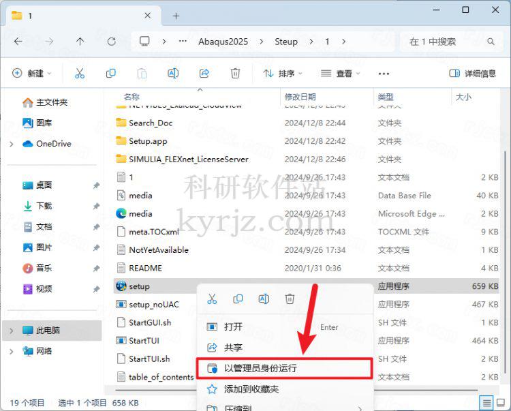Screen dimensions: 511x411
Task: Open the toolbar See more ellipsis menu
Action: [384, 74]
